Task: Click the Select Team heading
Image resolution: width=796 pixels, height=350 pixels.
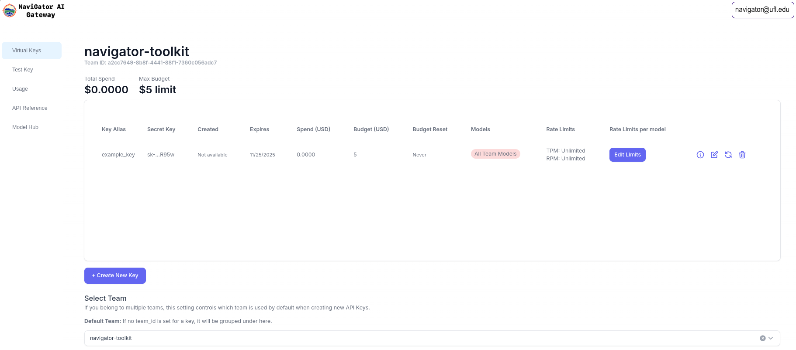Action: (x=105, y=298)
